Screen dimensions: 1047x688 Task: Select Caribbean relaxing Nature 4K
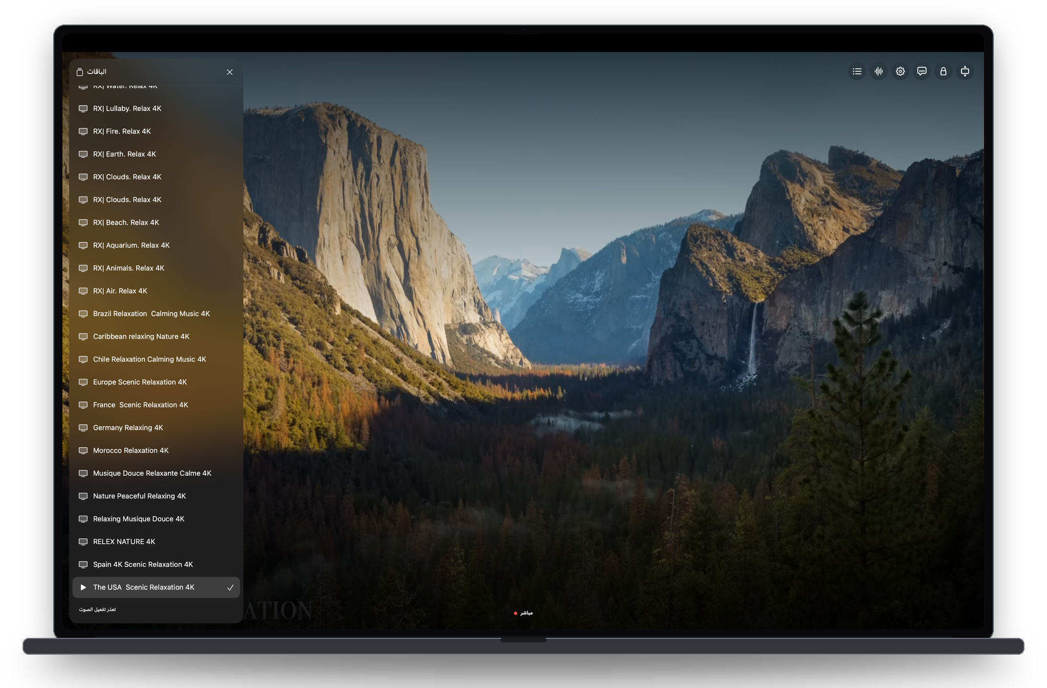(x=156, y=337)
